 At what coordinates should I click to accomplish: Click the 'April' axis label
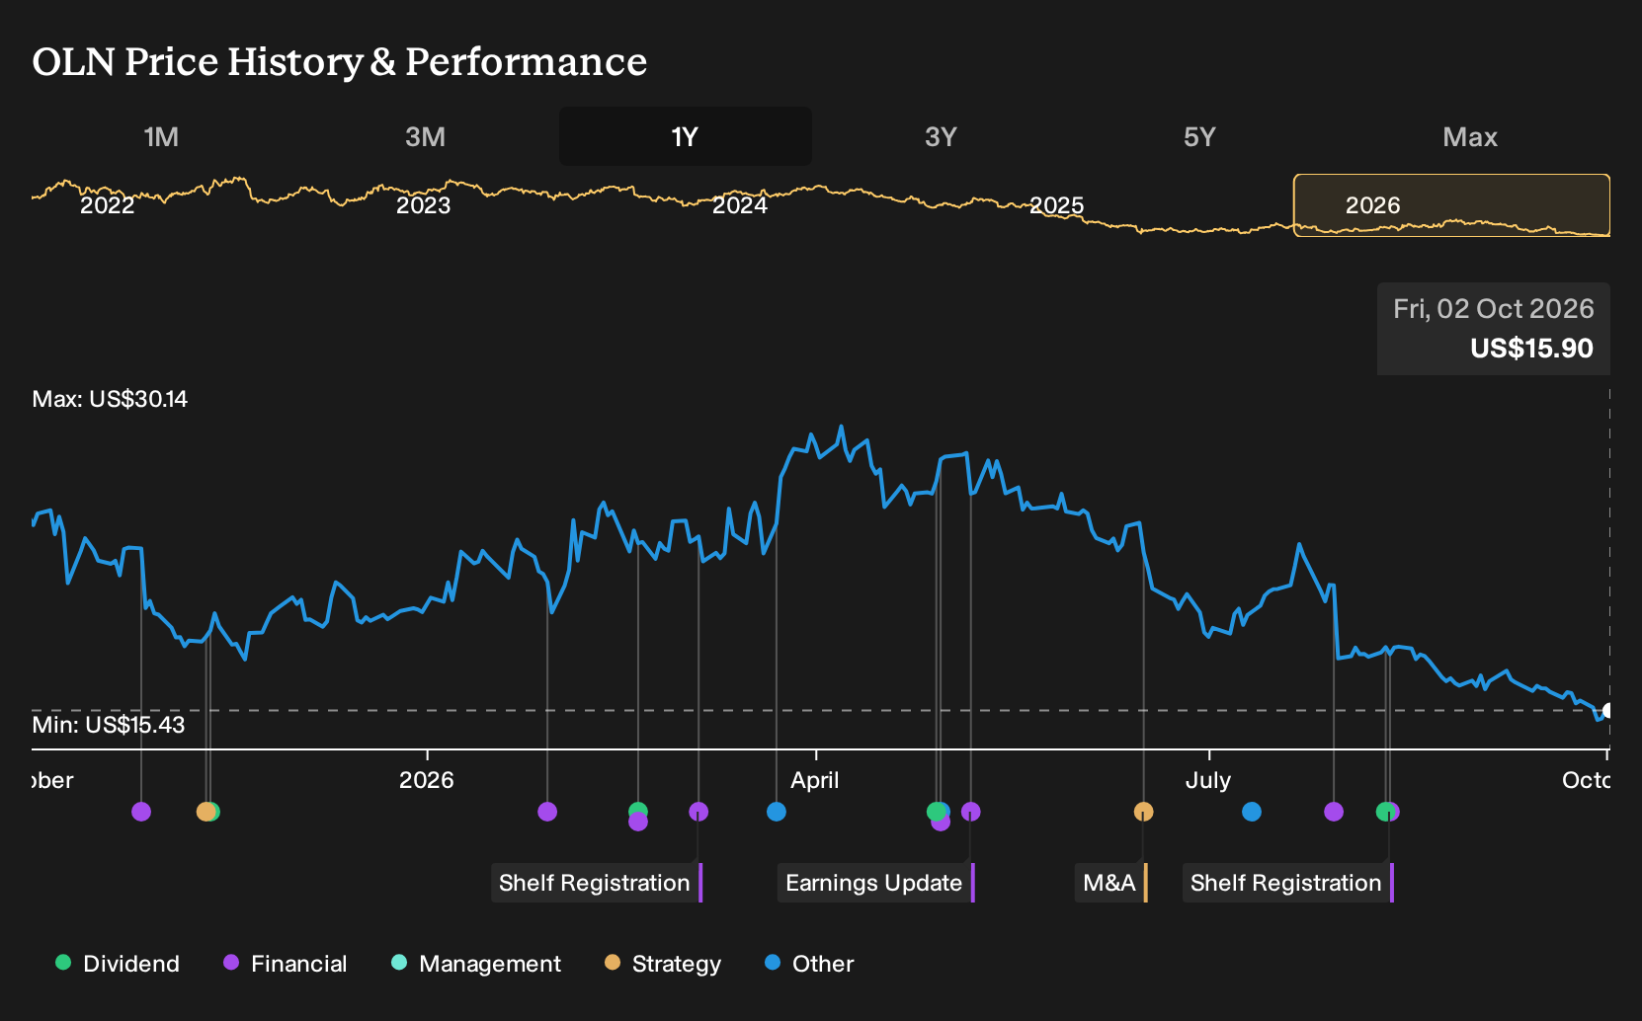click(815, 780)
